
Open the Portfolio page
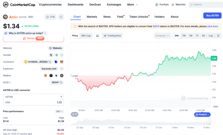coord(162,4)
